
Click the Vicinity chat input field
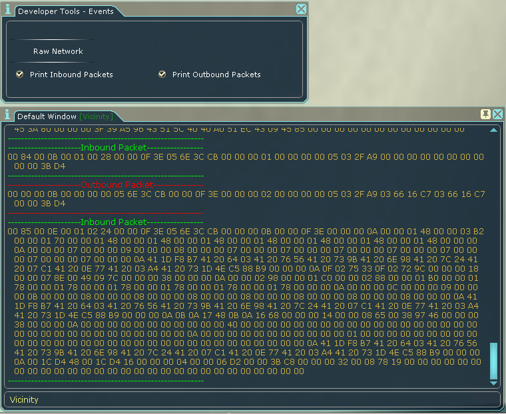coord(252,400)
